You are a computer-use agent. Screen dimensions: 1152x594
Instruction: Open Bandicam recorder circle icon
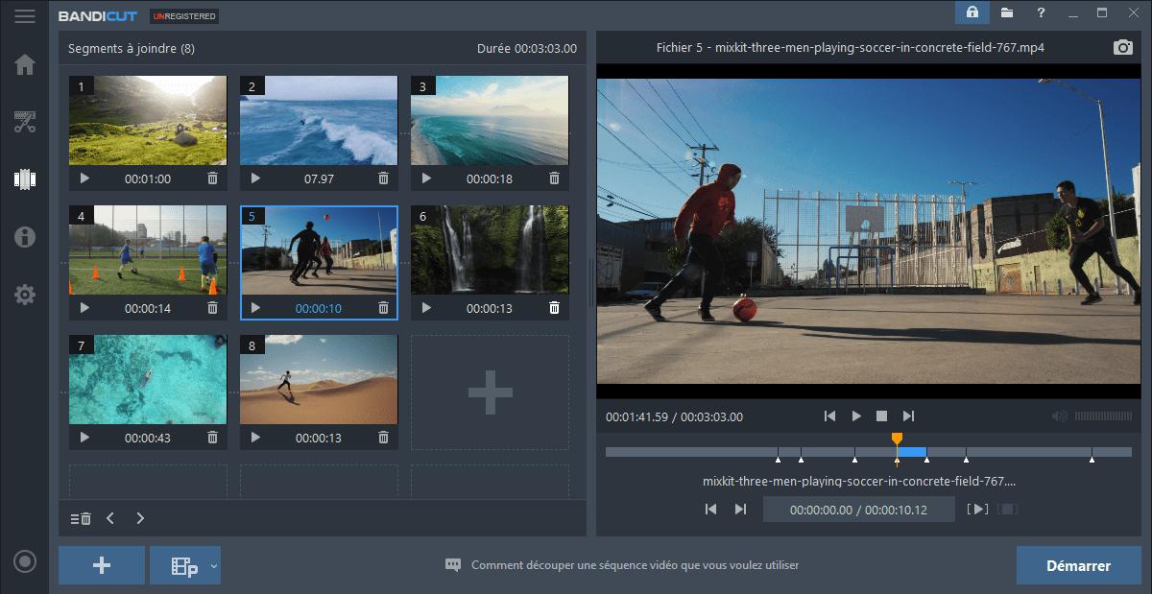pos(25,561)
